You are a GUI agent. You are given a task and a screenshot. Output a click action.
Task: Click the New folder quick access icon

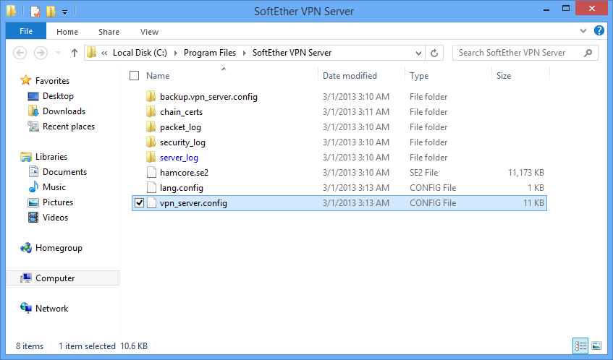click(x=51, y=12)
